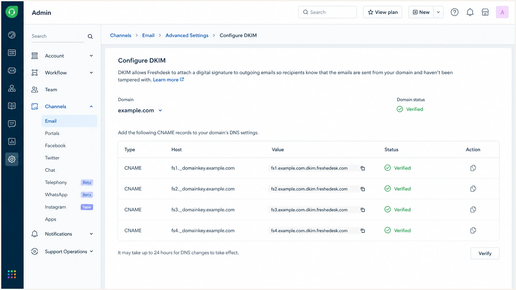Click the external link icon beside Learn more
This screenshot has width=516, height=290.
pyautogui.click(x=182, y=79)
